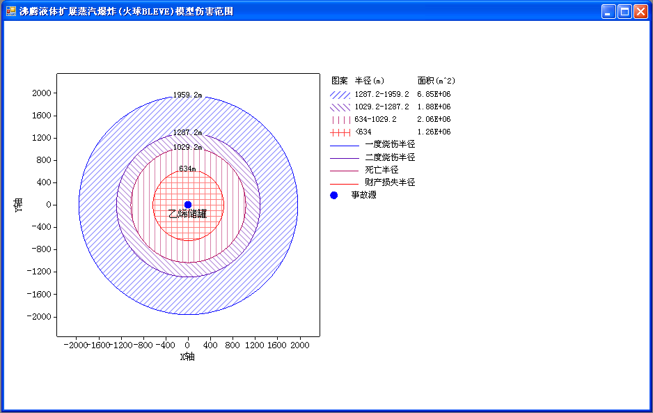Click the line beside 死亡半径
653x413 pixels.
(x=345, y=171)
